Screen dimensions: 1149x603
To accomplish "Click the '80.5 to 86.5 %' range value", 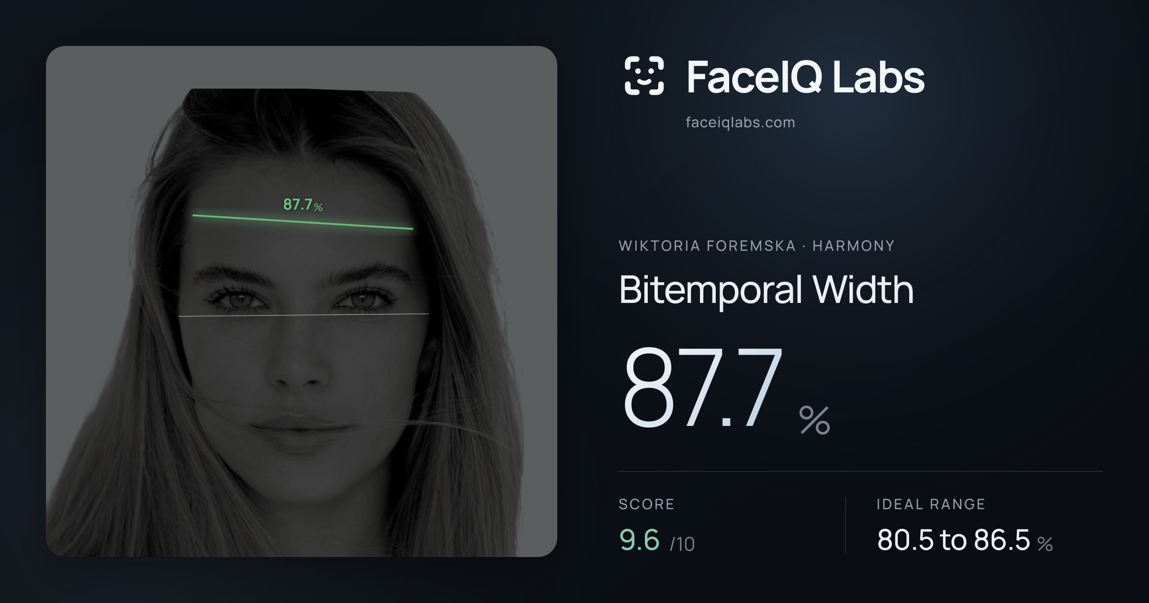I will (x=965, y=540).
